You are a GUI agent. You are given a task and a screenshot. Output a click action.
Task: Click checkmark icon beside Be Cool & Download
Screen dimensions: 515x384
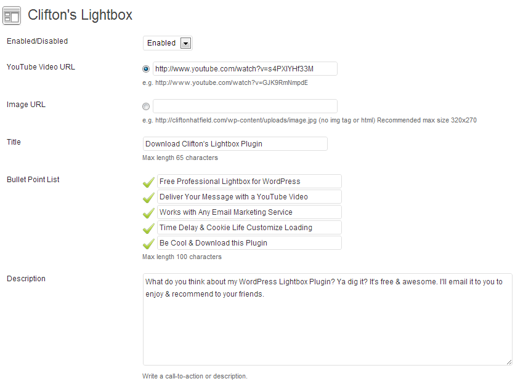click(149, 244)
